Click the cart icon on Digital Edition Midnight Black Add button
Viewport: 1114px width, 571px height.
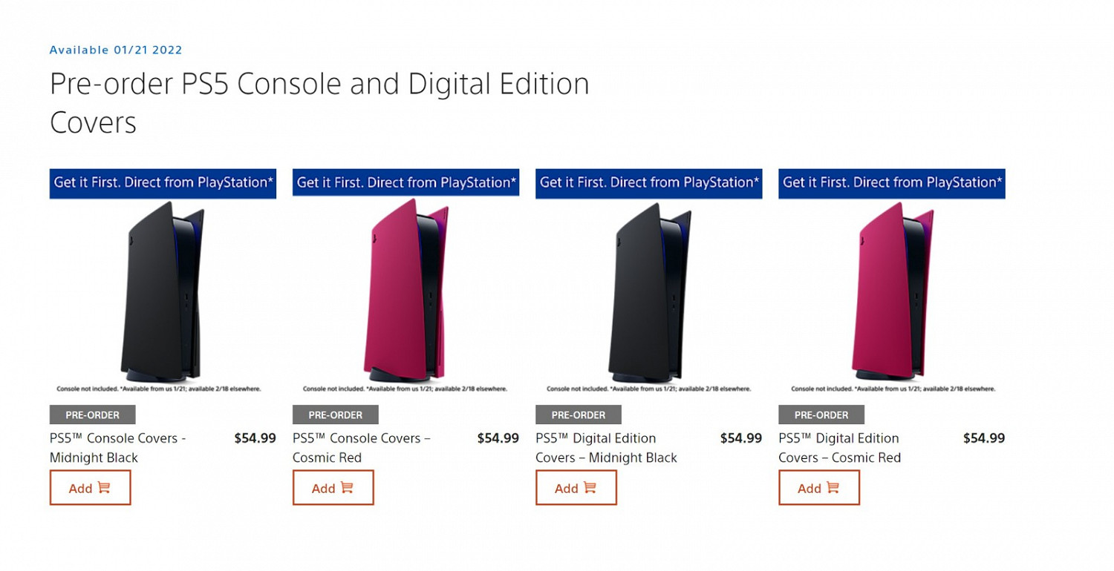(590, 488)
